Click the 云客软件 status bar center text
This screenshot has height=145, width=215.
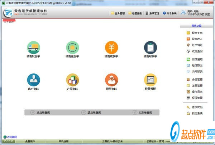tap(113, 141)
